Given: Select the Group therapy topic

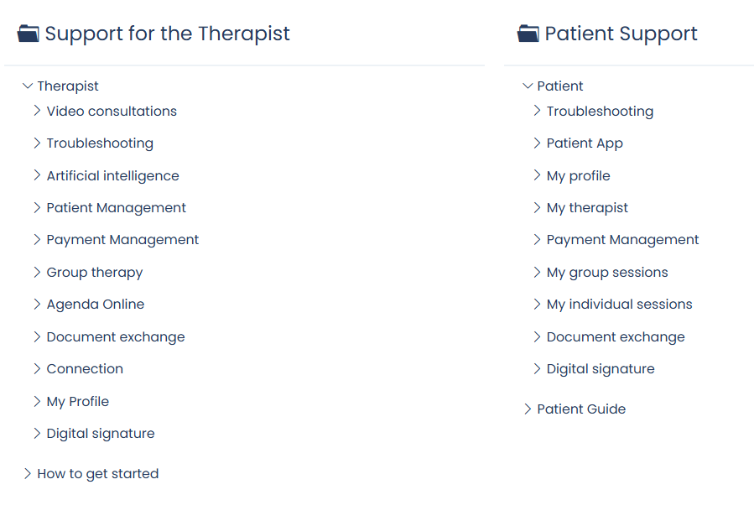Looking at the screenshot, I should (x=95, y=273).
